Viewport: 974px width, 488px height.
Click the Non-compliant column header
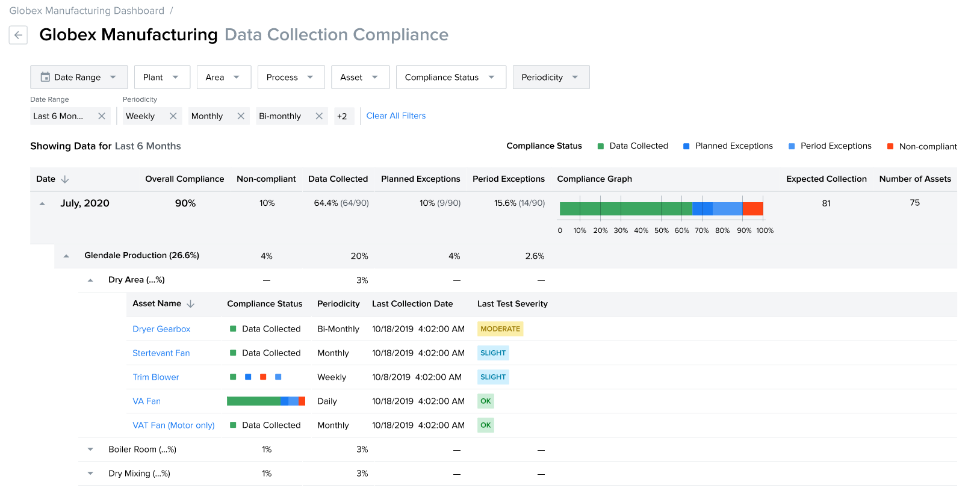(x=266, y=179)
